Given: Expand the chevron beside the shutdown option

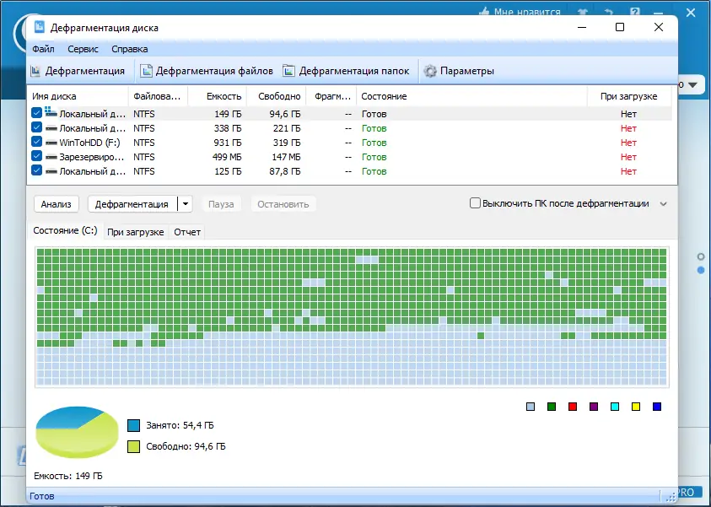Looking at the screenshot, I should coord(664,203).
